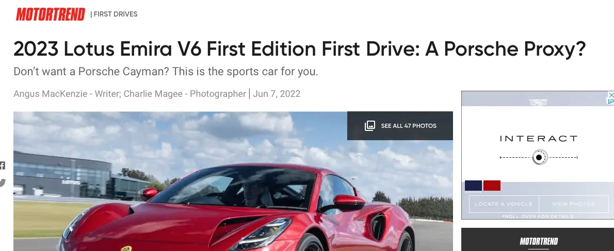Click the photo gallery icon
Viewport: 614px width, 251px height.
pyautogui.click(x=369, y=126)
